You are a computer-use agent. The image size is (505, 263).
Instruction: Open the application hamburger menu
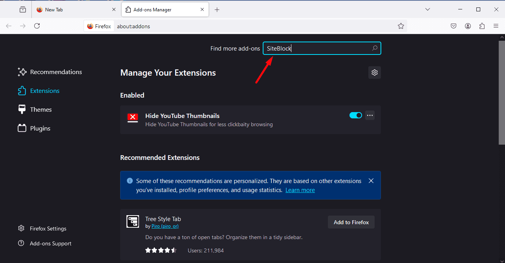point(496,26)
